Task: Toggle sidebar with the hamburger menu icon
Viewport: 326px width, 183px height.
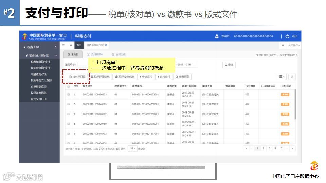Action: click(x=64, y=45)
